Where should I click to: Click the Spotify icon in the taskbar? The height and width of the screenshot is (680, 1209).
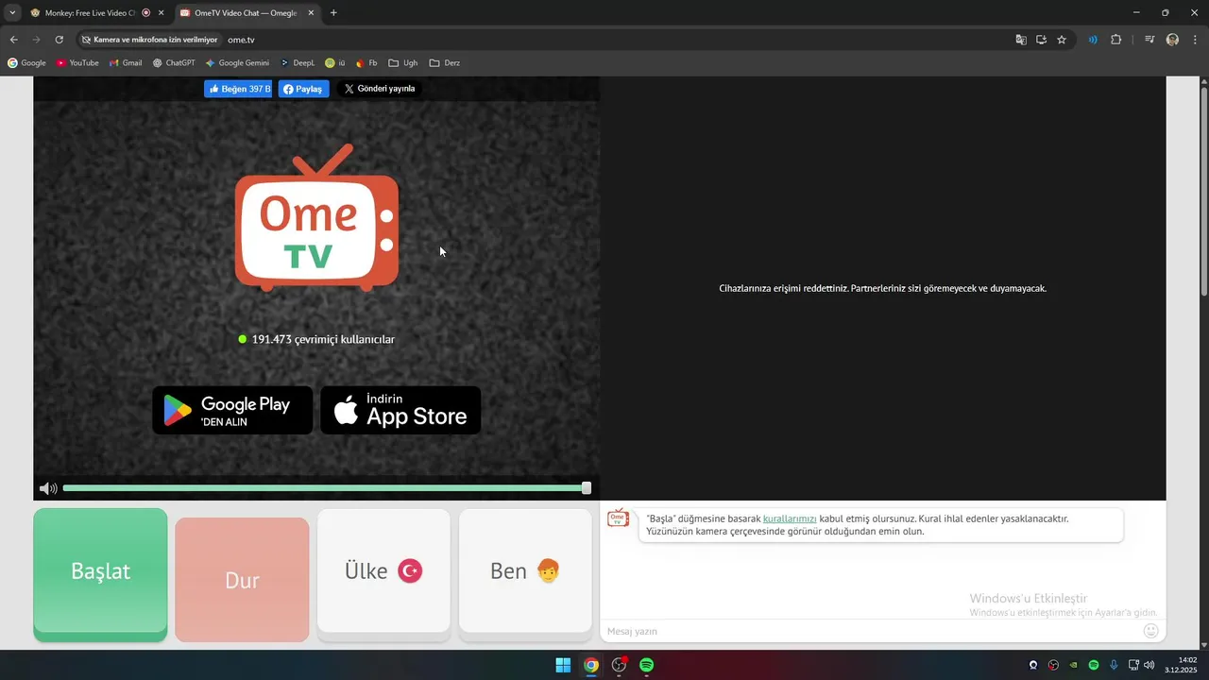(x=647, y=665)
